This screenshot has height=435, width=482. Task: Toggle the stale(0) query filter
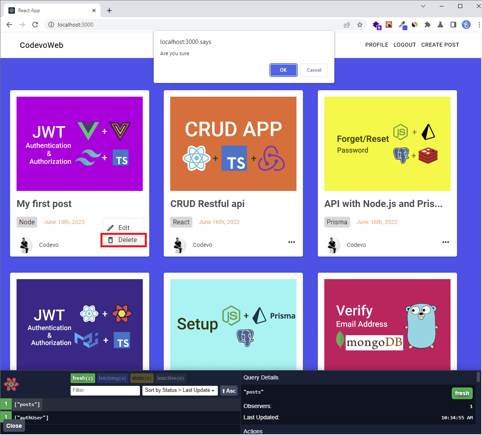point(142,378)
